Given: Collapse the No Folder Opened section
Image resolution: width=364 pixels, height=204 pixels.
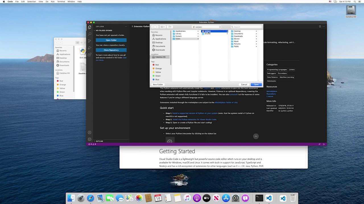Looking at the screenshot, I should (104, 30).
